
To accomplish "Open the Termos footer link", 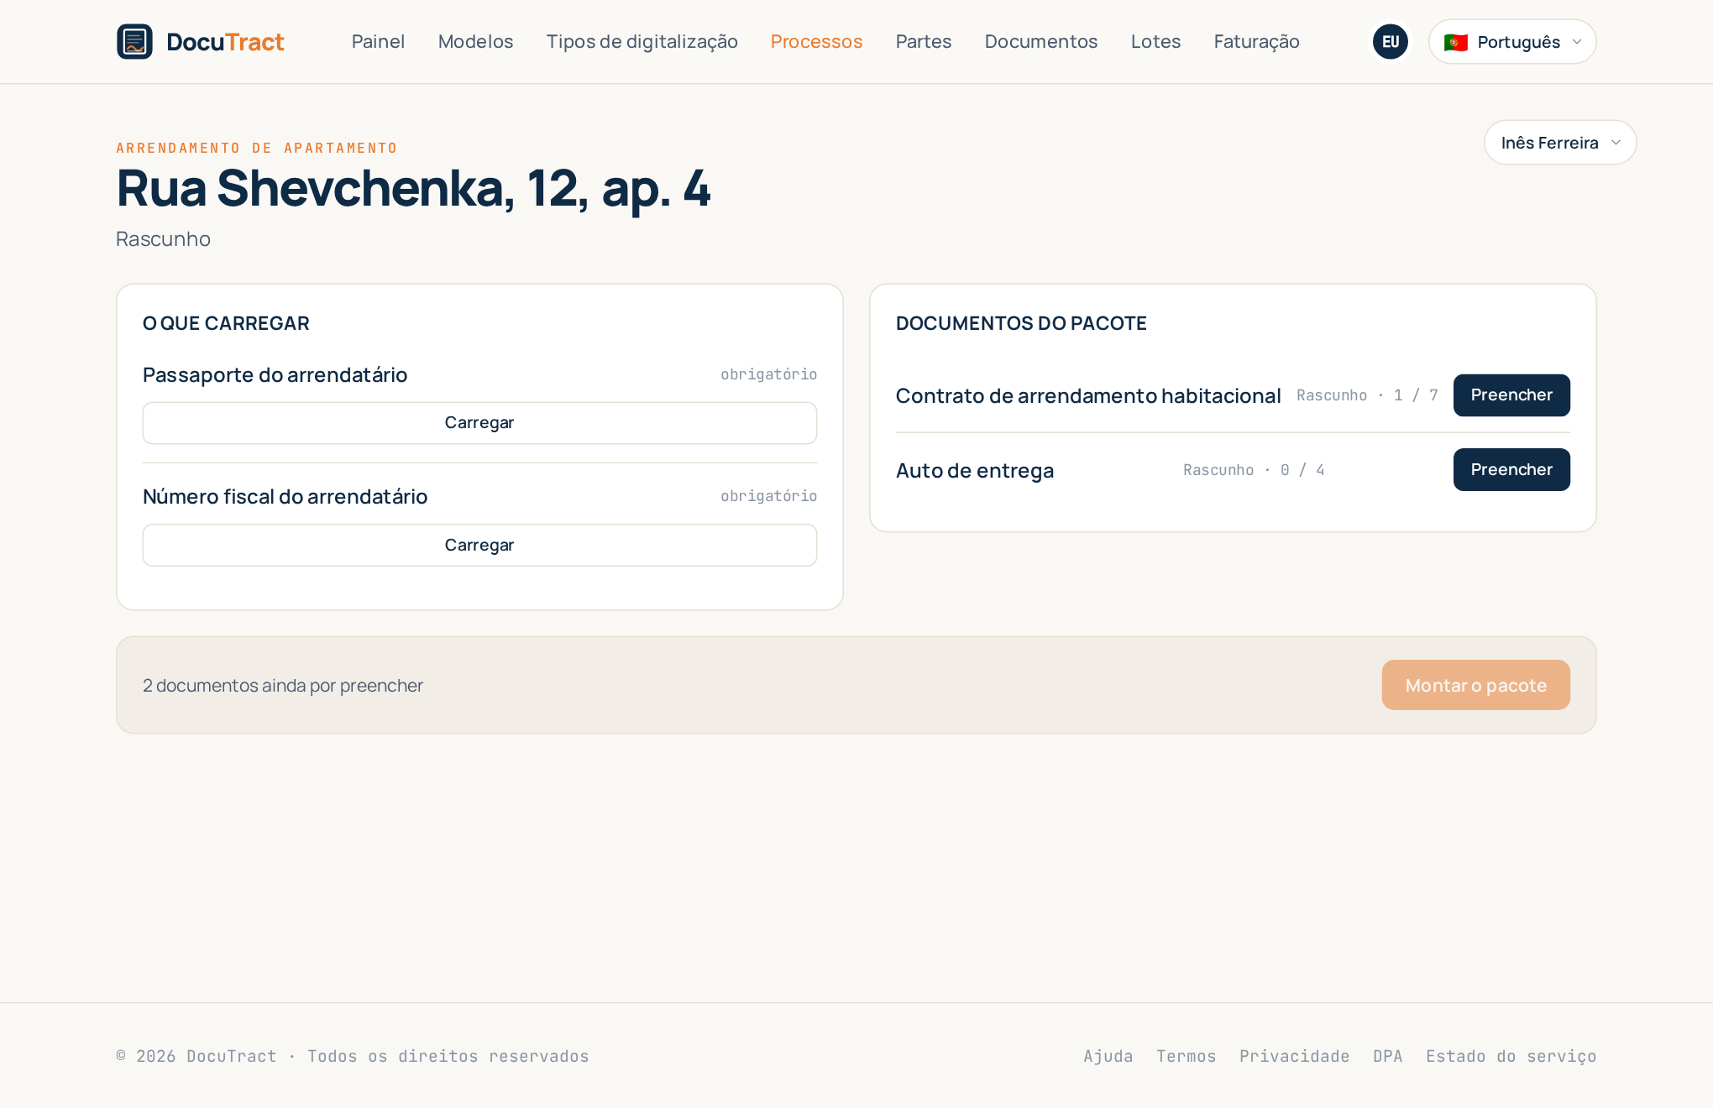I will click(x=1186, y=1056).
